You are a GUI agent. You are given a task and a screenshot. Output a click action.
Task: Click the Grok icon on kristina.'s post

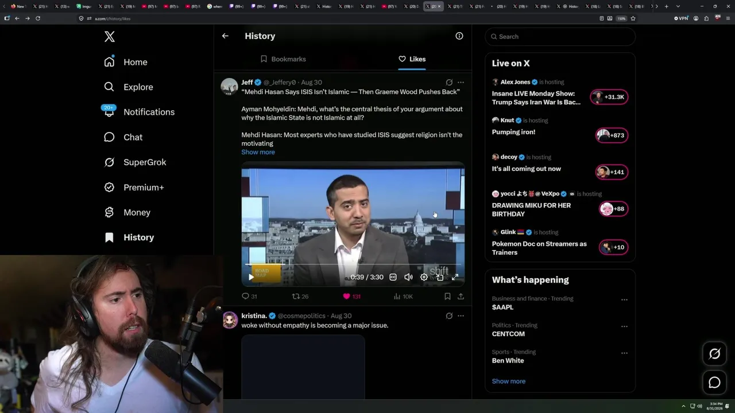pyautogui.click(x=449, y=316)
